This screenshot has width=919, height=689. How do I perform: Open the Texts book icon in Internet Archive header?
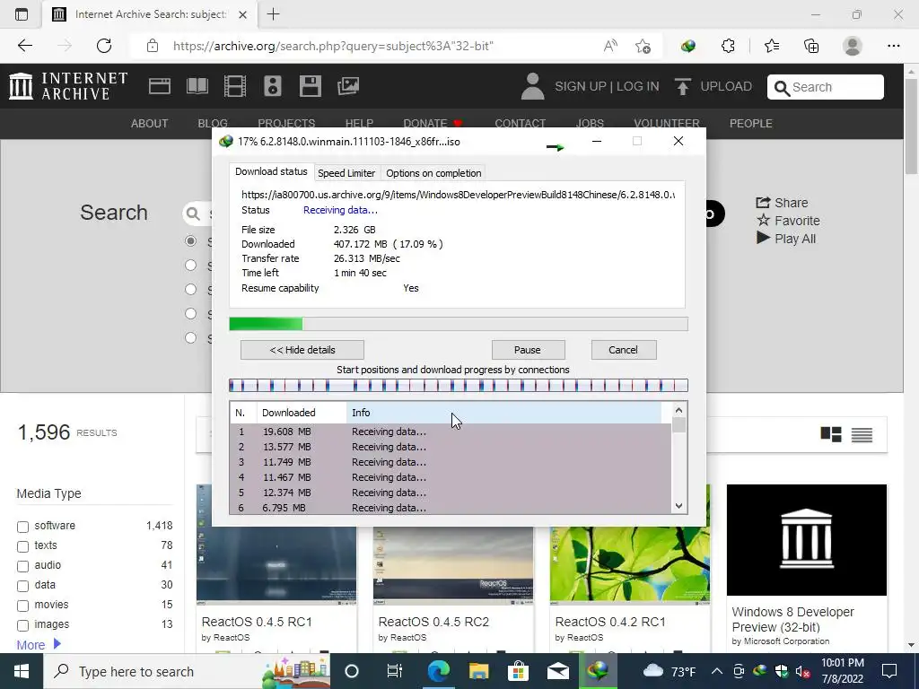click(x=197, y=86)
